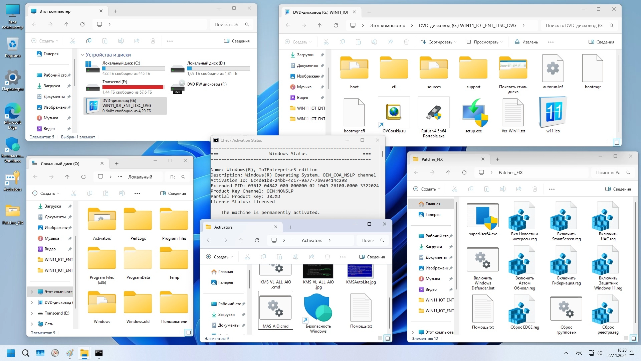Click Refresh icon in DVD drive window

[x=336, y=25]
